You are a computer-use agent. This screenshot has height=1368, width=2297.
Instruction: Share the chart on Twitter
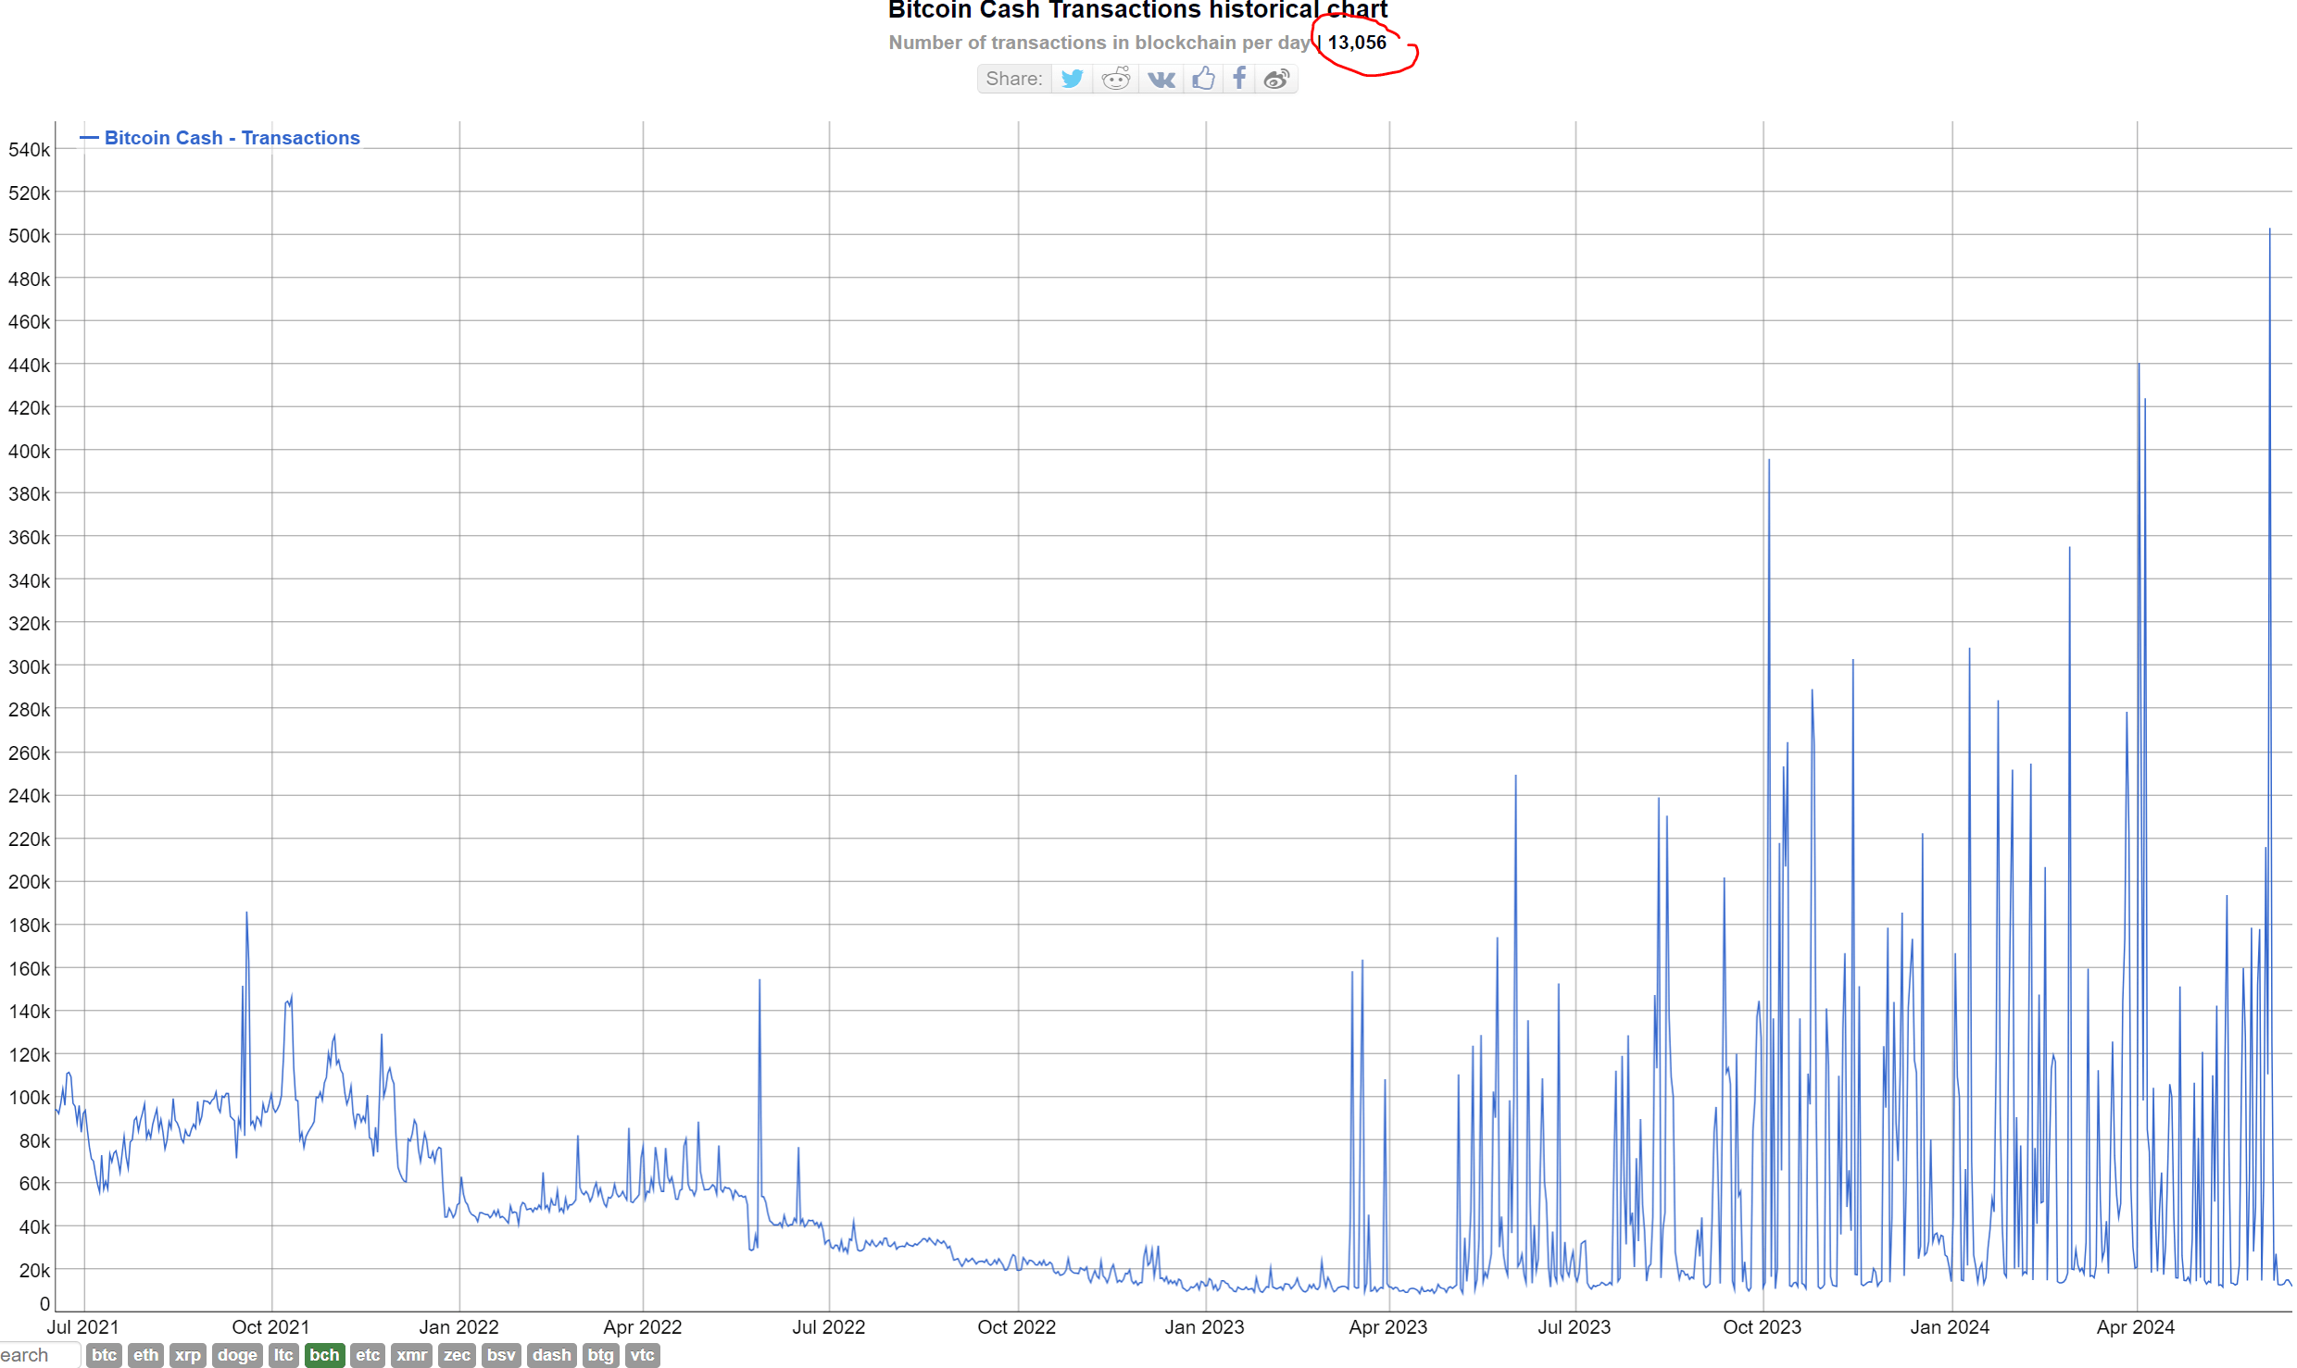(1072, 79)
